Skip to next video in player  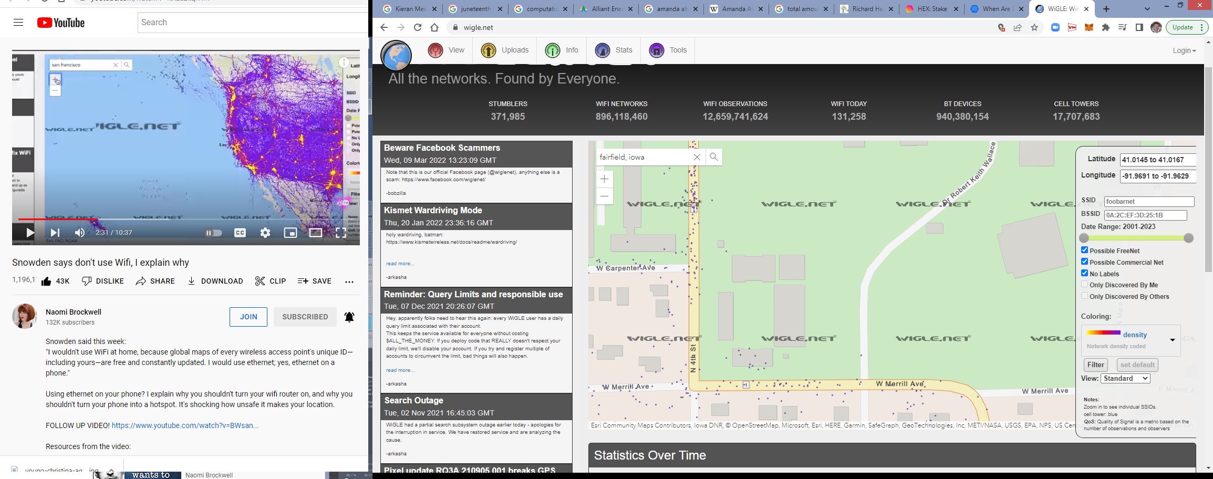pyautogui.click(x=55, y=233)
